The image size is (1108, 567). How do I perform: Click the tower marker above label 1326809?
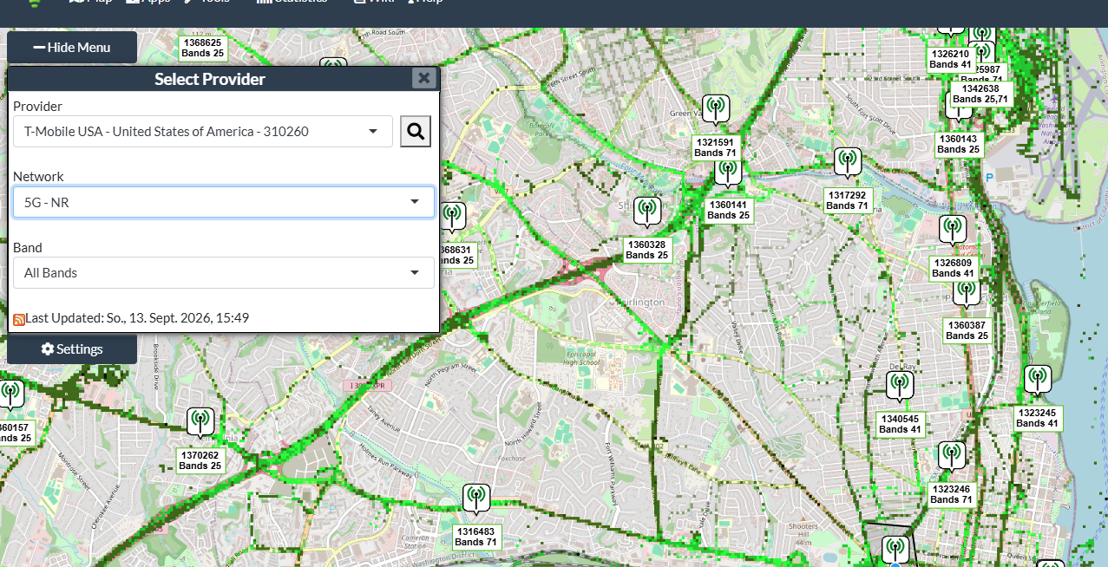coord(953,230)
